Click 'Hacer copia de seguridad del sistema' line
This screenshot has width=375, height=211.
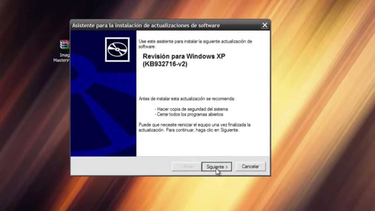191,109
